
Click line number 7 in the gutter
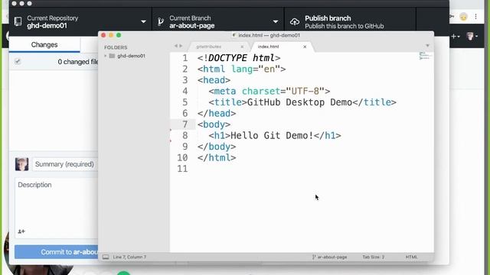(x=185, y=125)
